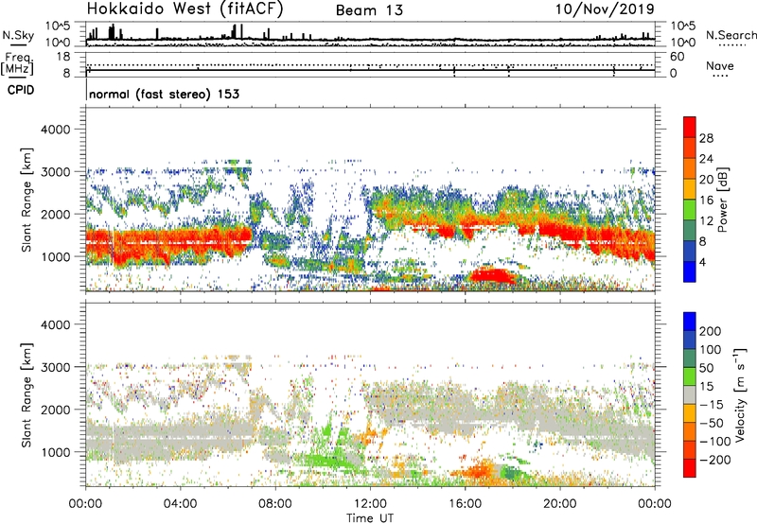757x524 pixels.
Task: Click the velocity colorbar value -200
Action: pos(715,460)
